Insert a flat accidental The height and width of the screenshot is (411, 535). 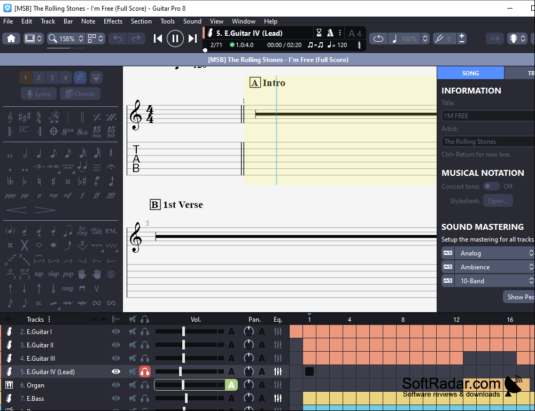click(x=24, y=181)
